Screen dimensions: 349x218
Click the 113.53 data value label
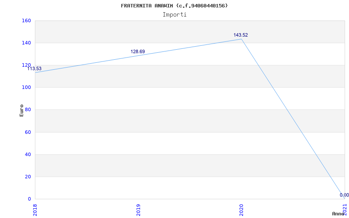click(x=34, y=68)
